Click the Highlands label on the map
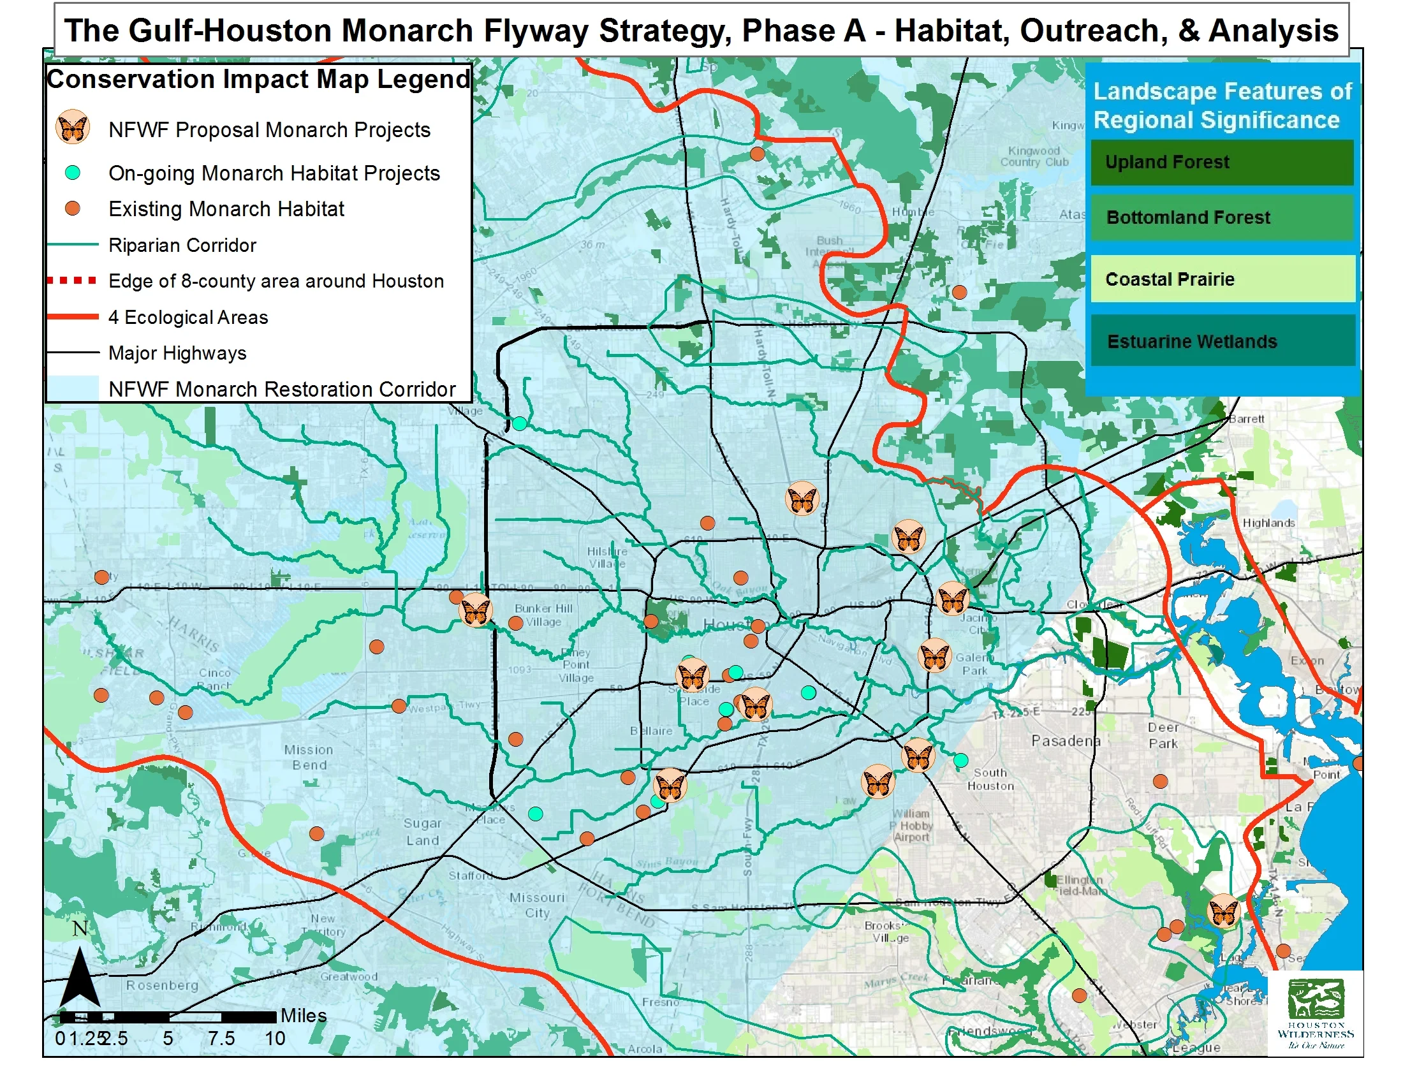 [1268, 523]
